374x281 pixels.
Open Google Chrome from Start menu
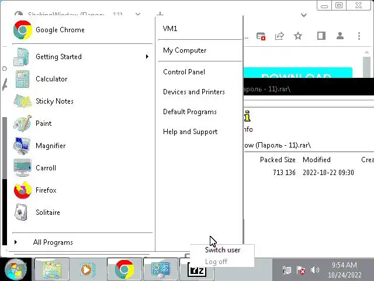click(82, 30)
